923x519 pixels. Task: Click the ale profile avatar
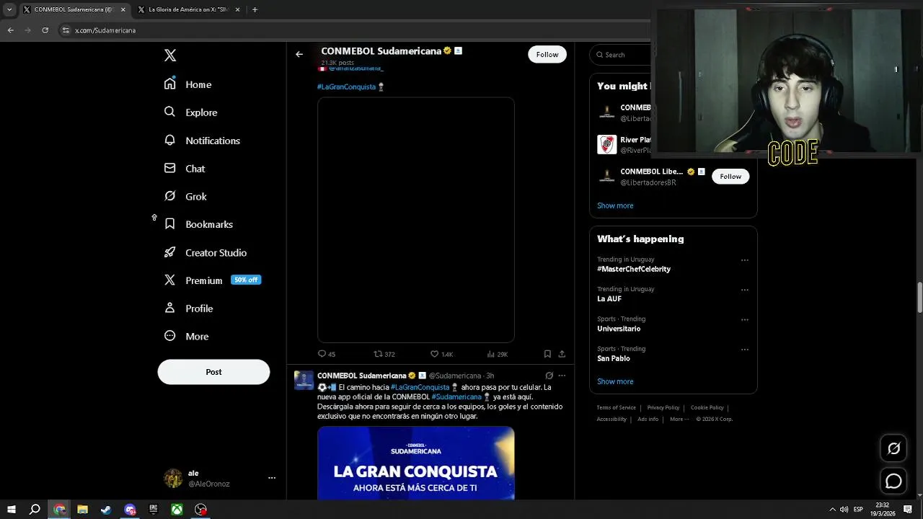173,478
